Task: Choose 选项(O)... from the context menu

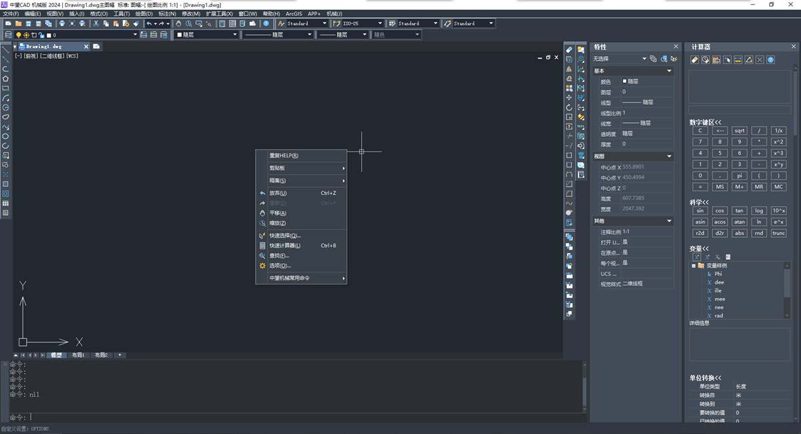Action: tap(280, 266)
